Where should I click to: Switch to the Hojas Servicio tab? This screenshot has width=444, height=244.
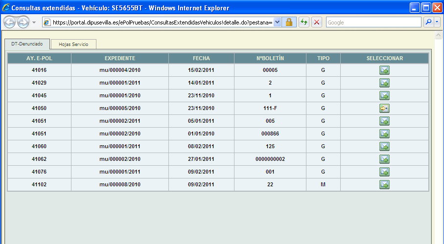(x=73, y=44)
